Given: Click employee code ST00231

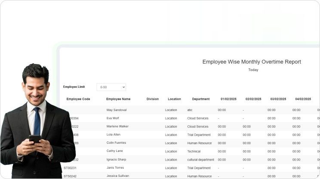Looking at the screenshot, I should [x=70, y=168].
